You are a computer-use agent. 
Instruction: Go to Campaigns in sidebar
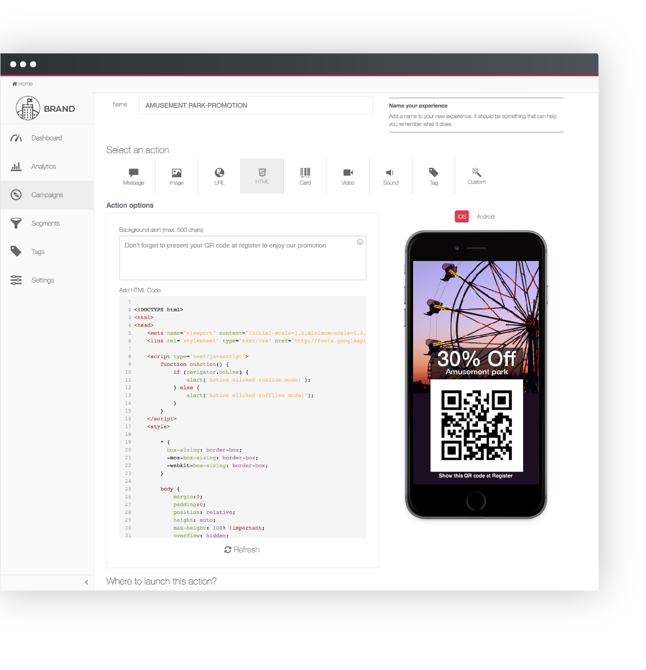pyautogui.click(x=47, y=195)
